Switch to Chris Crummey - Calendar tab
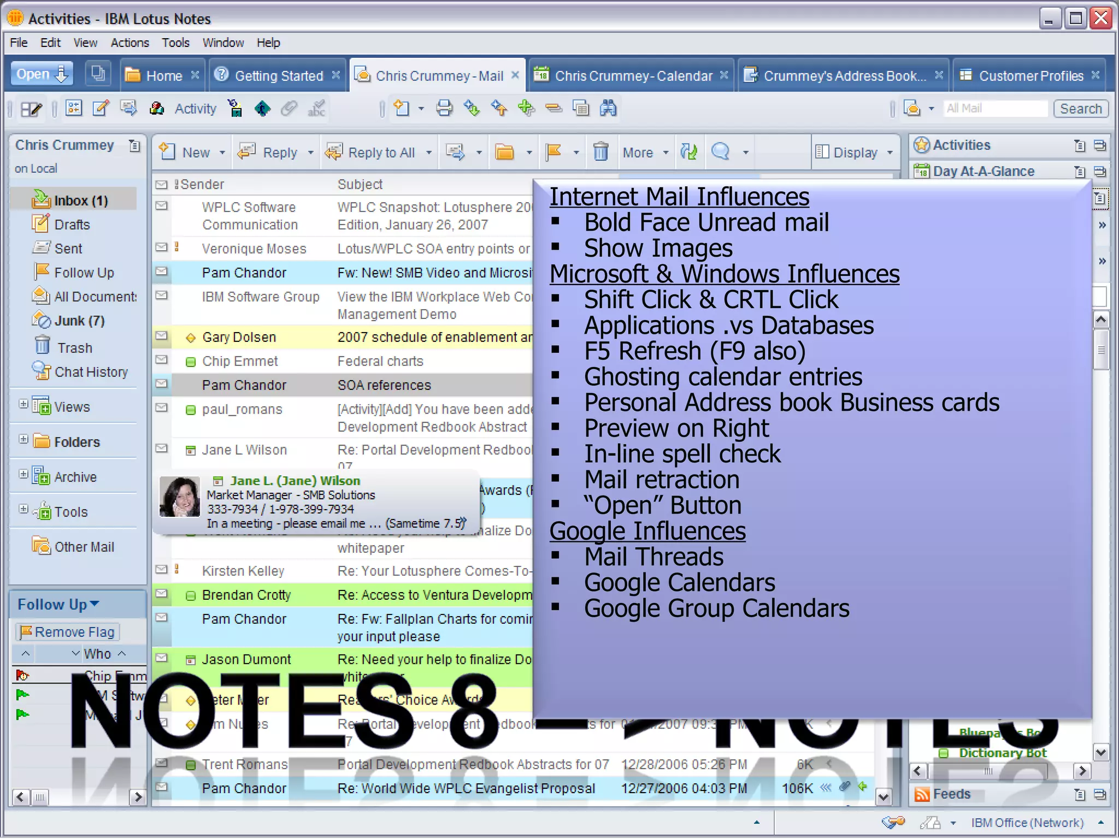 [633, 76]
